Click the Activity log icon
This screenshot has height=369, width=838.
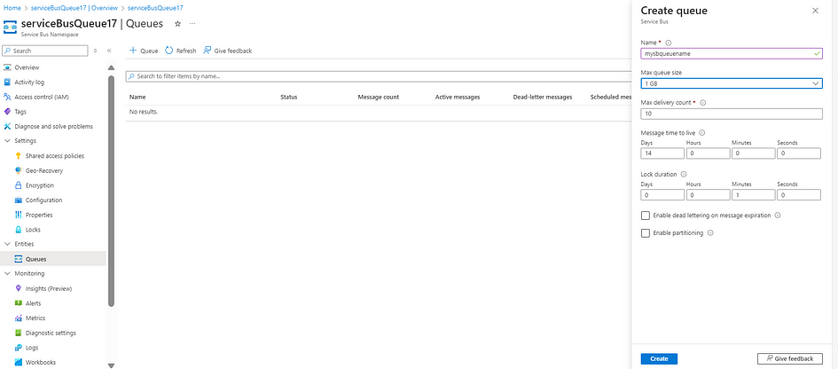coord(7,82)
